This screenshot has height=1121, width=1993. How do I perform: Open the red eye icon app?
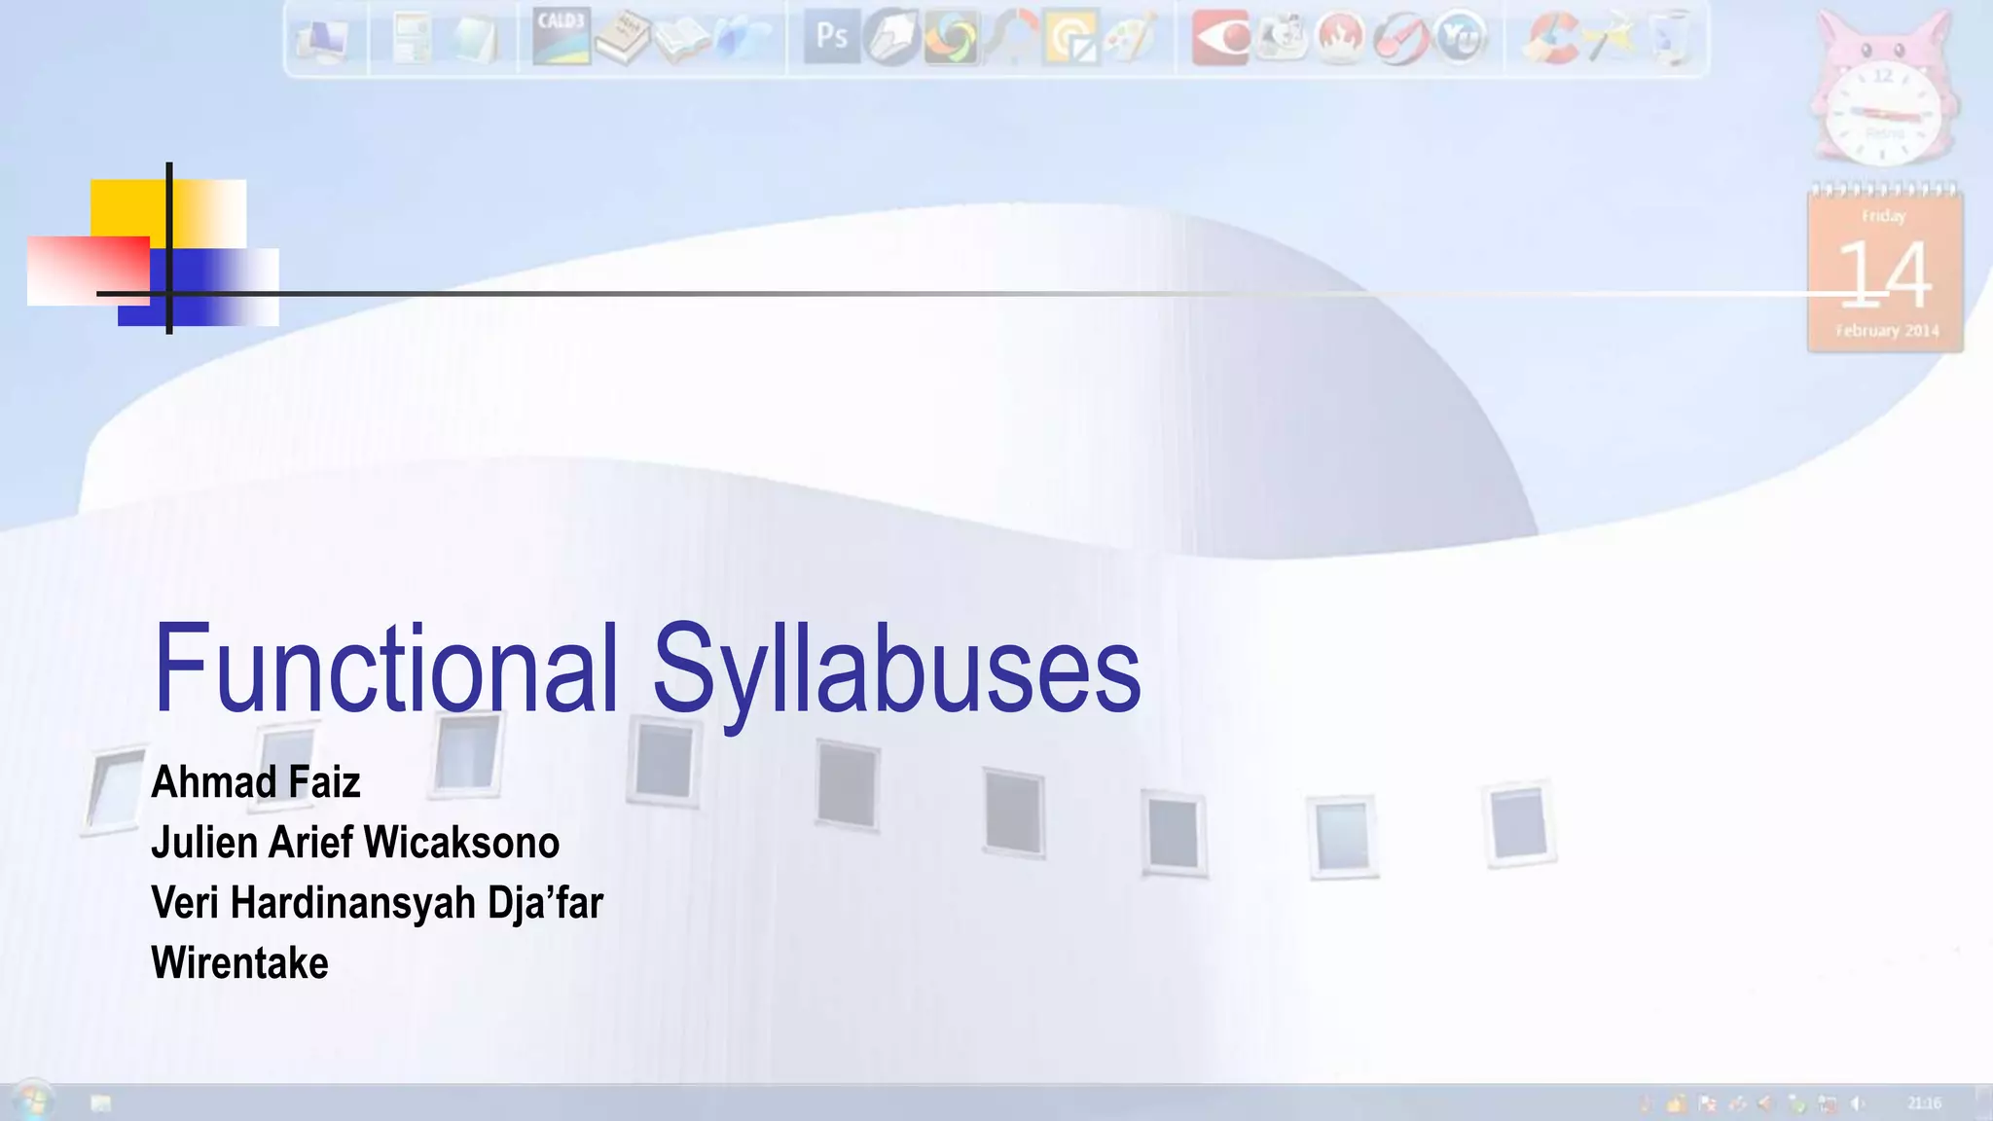tap(1220, 38)
